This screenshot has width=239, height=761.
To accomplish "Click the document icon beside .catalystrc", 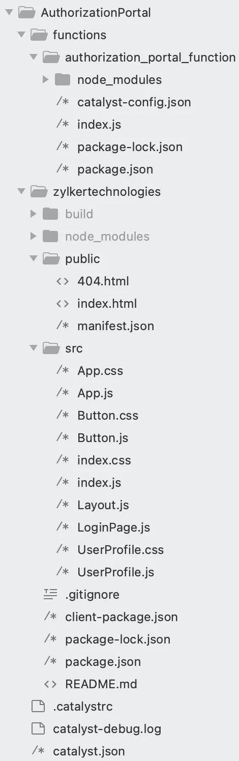I will 38,707.
